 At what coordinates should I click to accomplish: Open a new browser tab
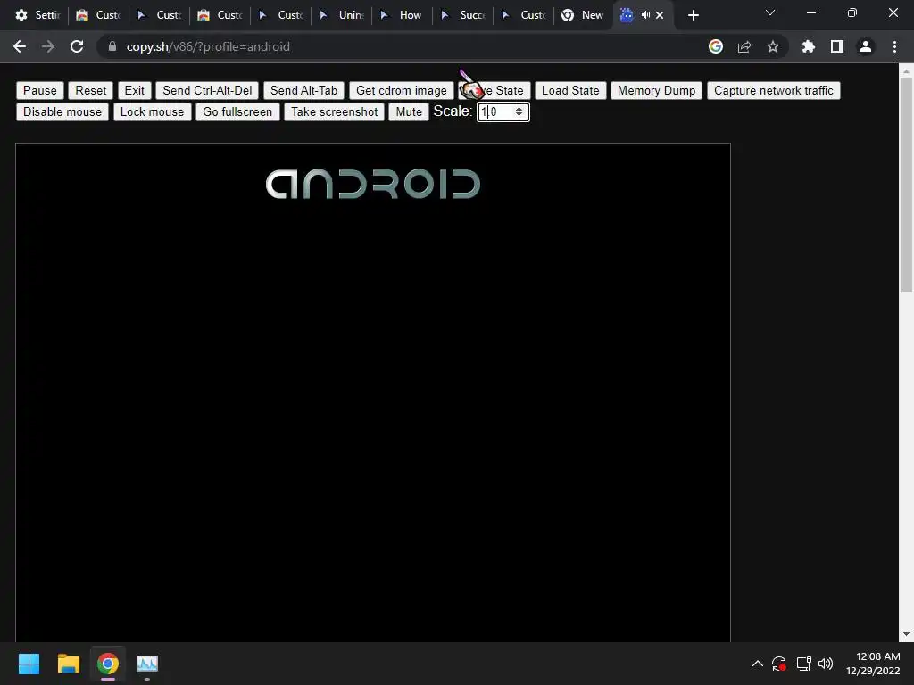(x=693, y=15)
